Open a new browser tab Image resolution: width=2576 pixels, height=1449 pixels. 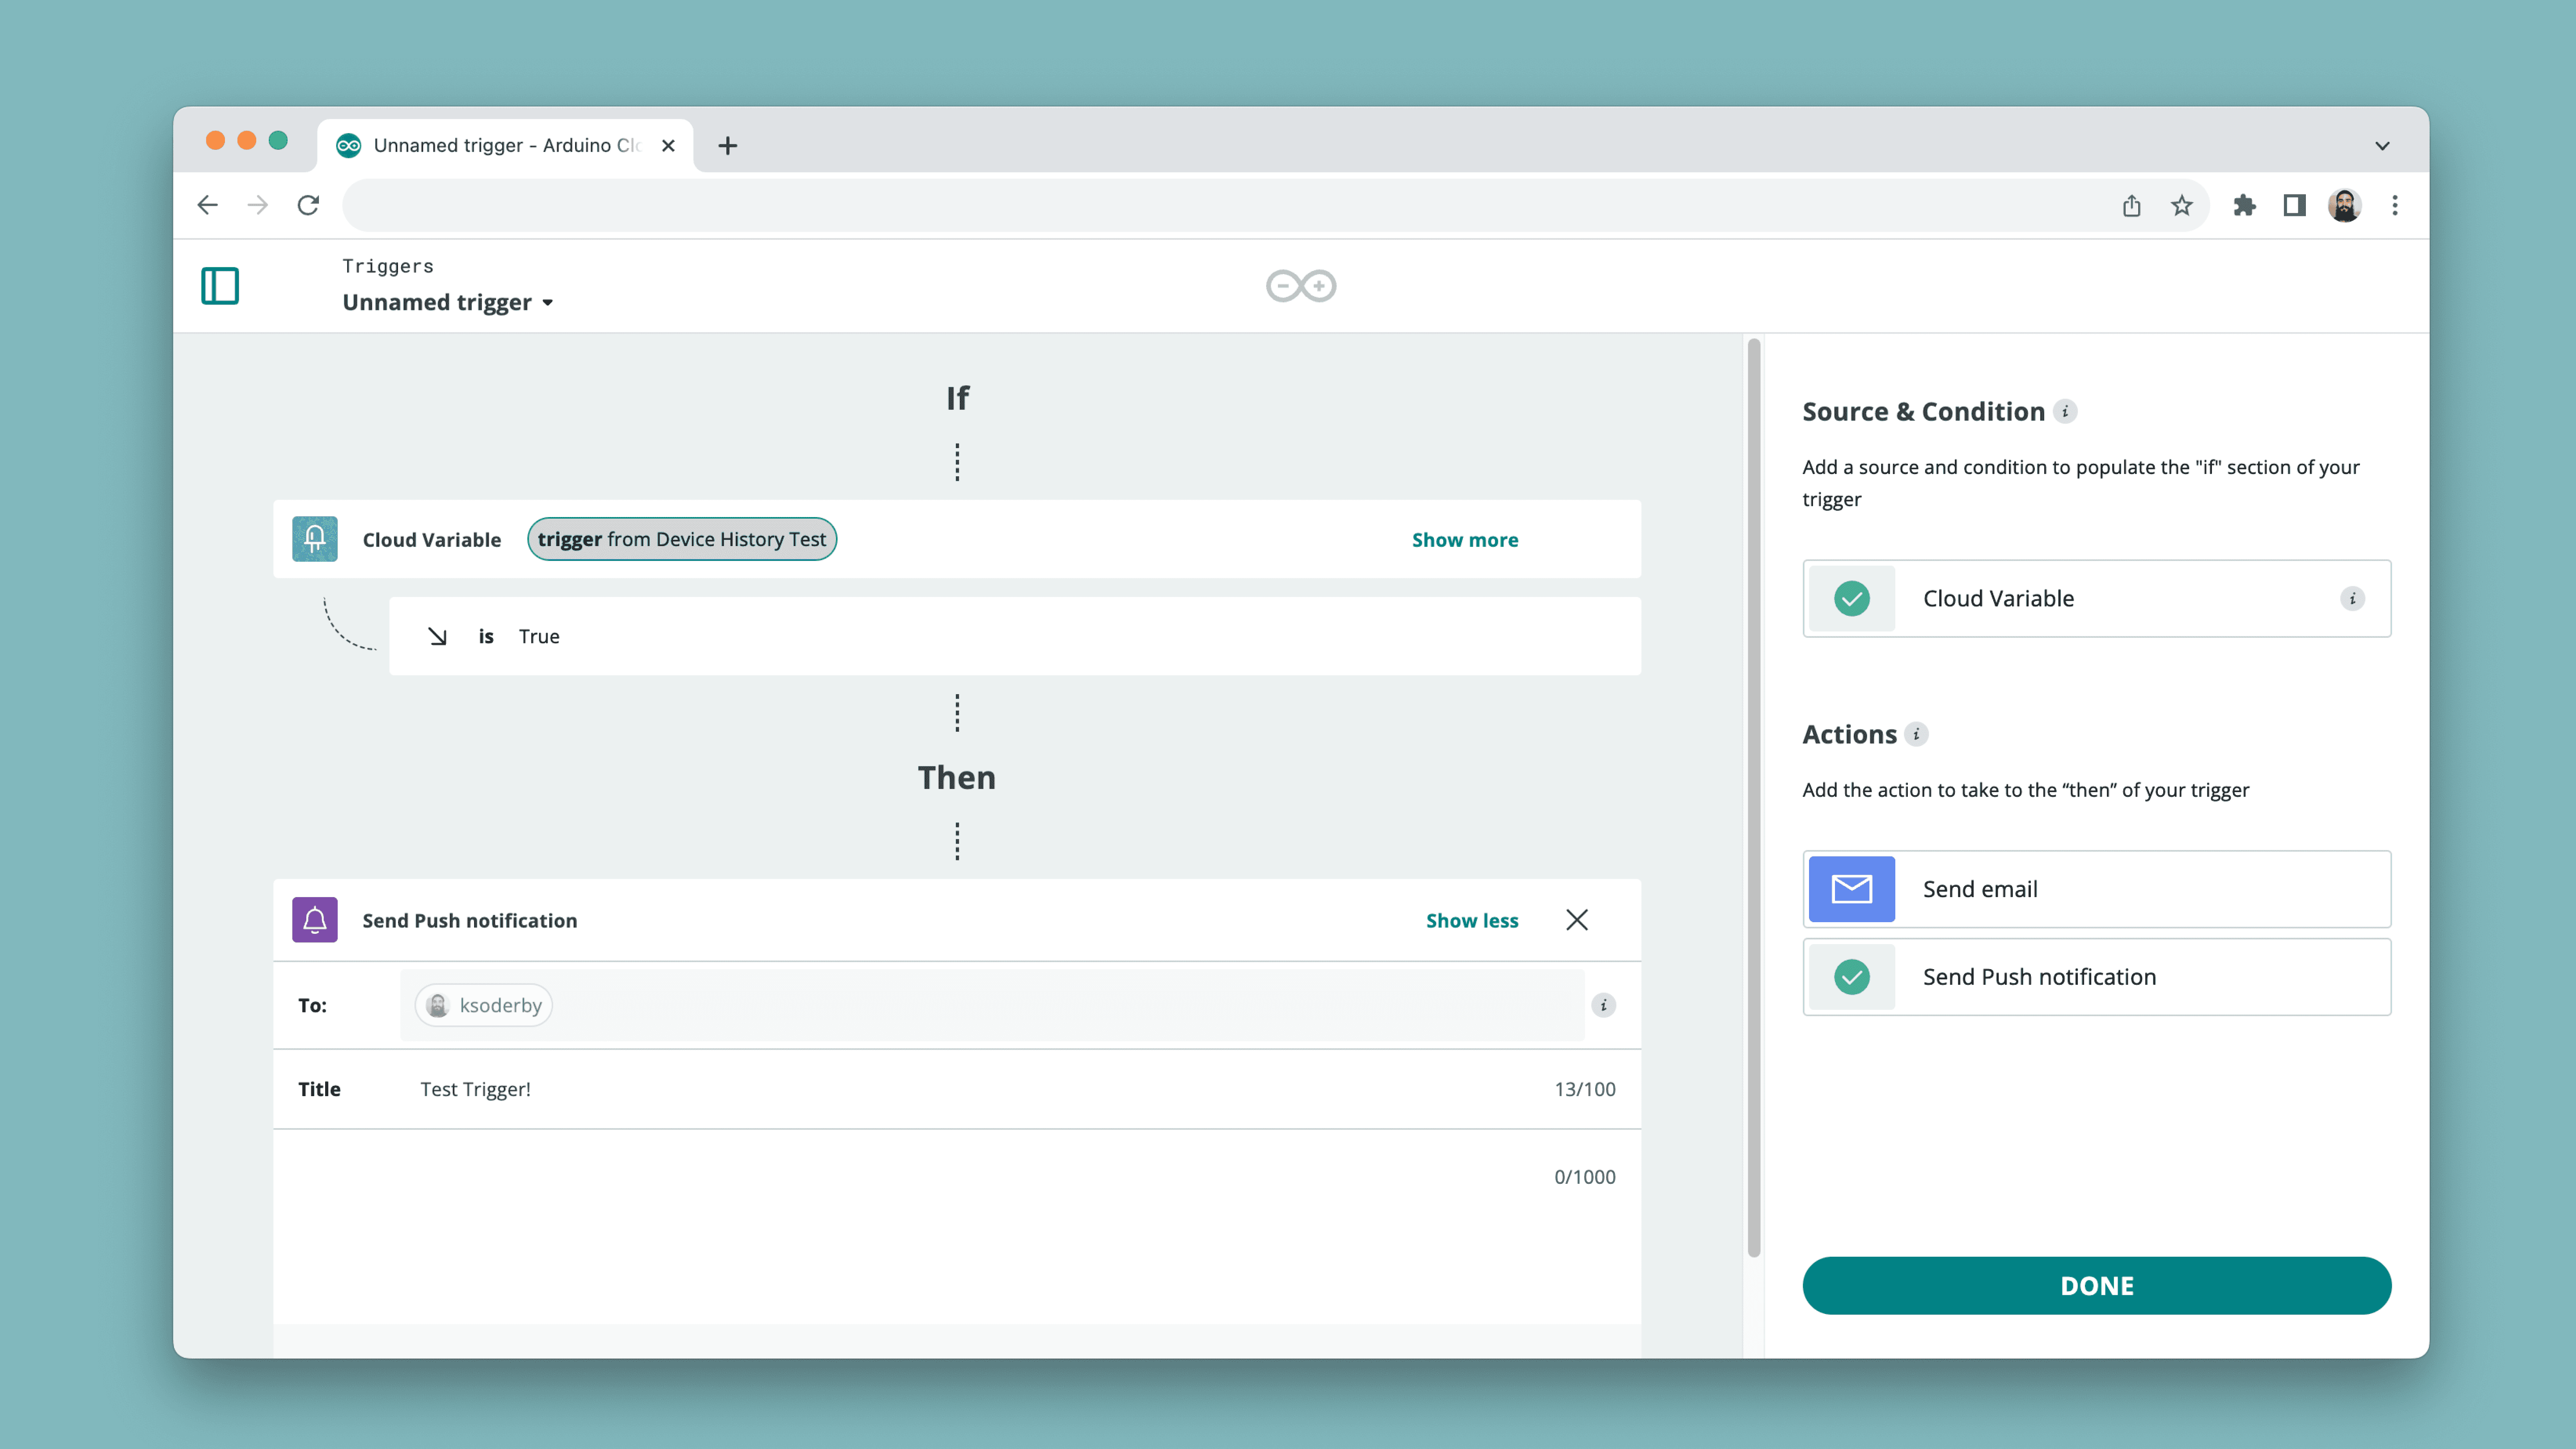[x=727, y=146]
